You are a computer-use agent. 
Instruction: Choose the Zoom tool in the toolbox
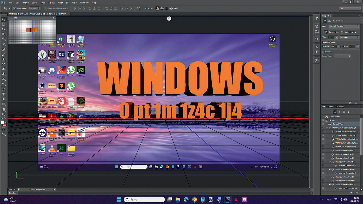point(4,115)
